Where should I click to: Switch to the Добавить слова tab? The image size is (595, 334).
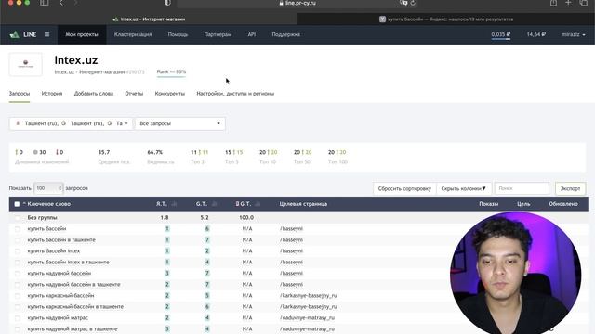point(94,94)
